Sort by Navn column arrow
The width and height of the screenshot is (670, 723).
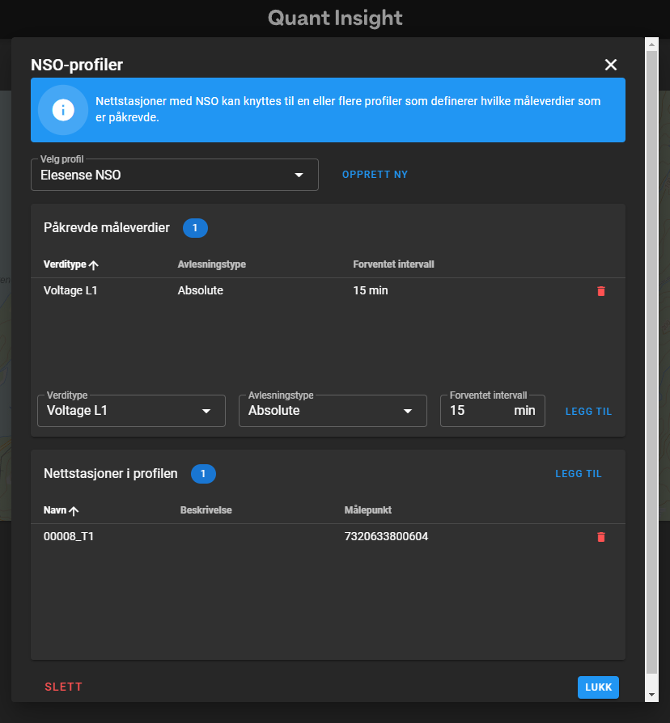[x=74, y=511]
